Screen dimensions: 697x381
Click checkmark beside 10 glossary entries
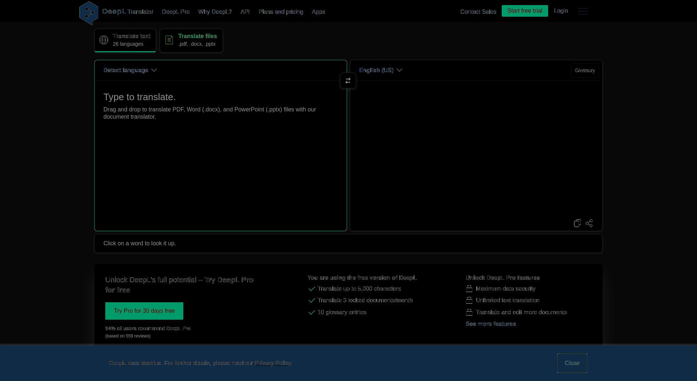pos(311,312)
